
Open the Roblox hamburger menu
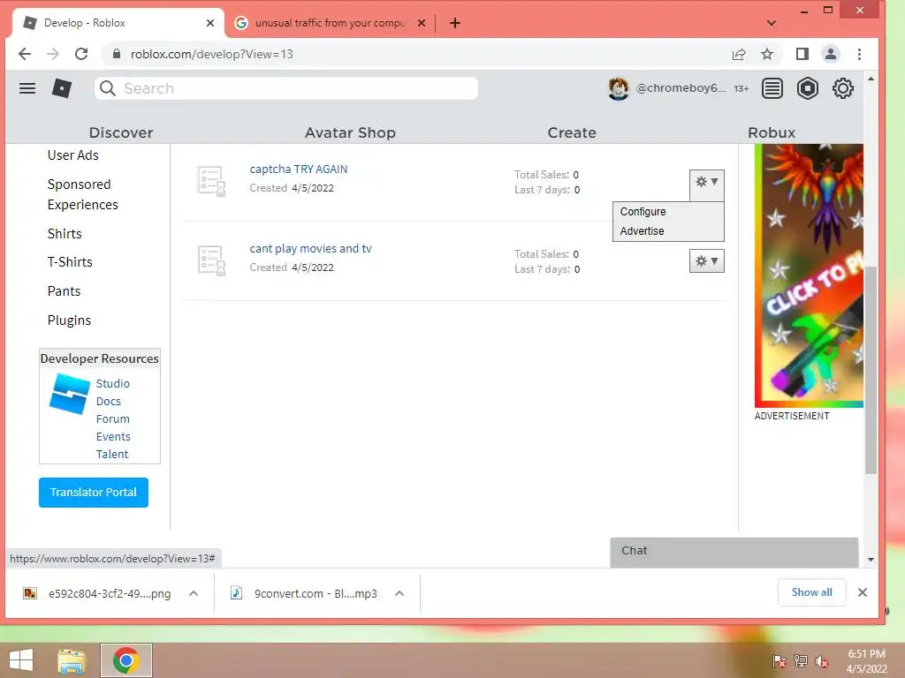[x=27, y=88]
